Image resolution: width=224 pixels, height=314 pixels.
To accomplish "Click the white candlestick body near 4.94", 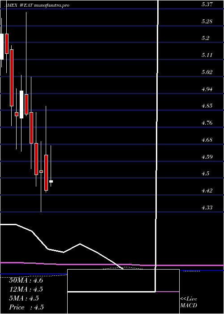I will point(22,105).
